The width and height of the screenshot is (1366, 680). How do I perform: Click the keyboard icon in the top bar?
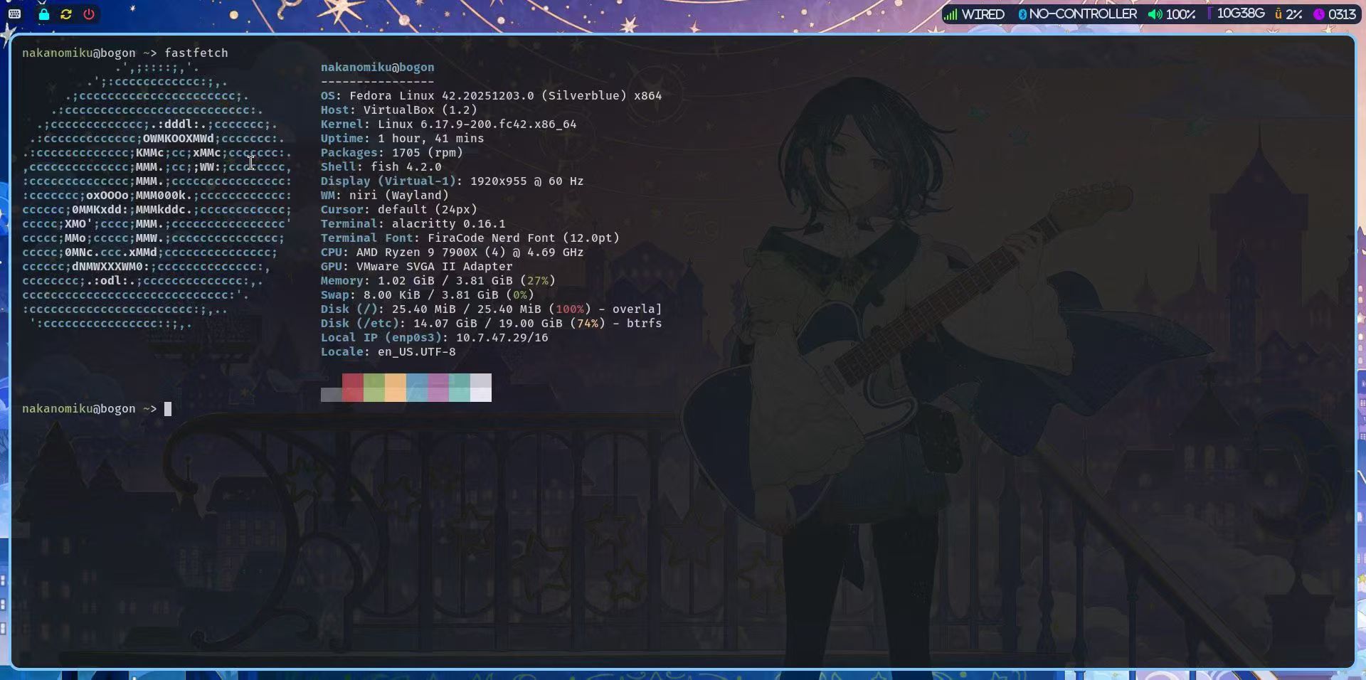click(14, 14)
